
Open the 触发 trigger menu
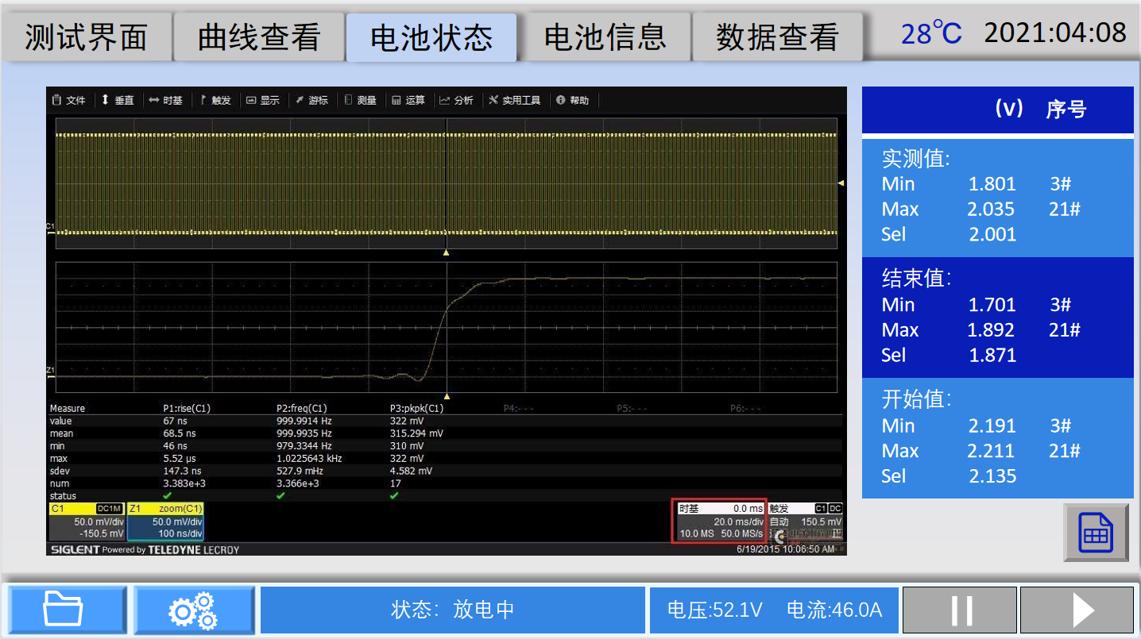coord(215,101)
